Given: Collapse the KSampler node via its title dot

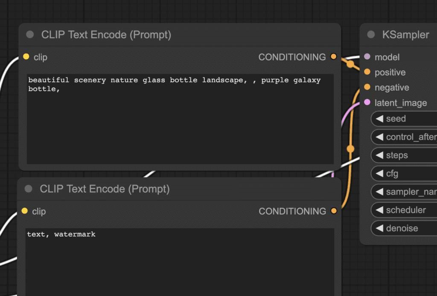Looking at the screenshot, I should point(371,34).
